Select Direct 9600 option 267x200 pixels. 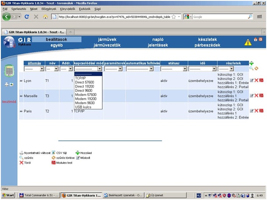tap(88, 91)
